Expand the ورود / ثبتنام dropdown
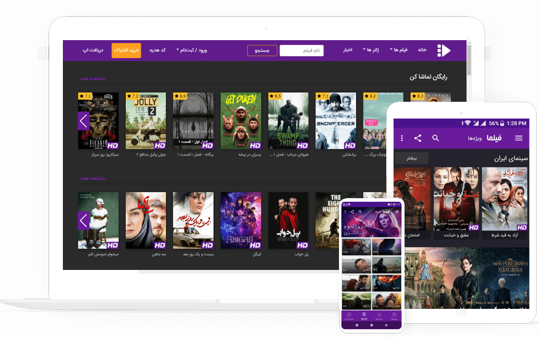The width and height of the screenshot is (539, 337). point(192,50)
